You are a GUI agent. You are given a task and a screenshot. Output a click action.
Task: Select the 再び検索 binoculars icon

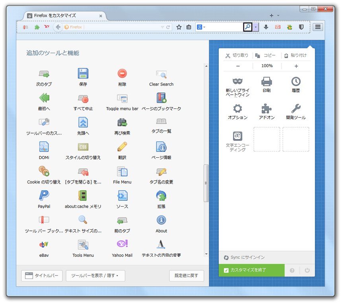coord(122,122)
